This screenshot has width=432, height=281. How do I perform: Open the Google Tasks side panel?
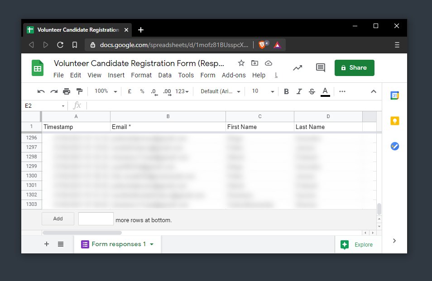394,146
